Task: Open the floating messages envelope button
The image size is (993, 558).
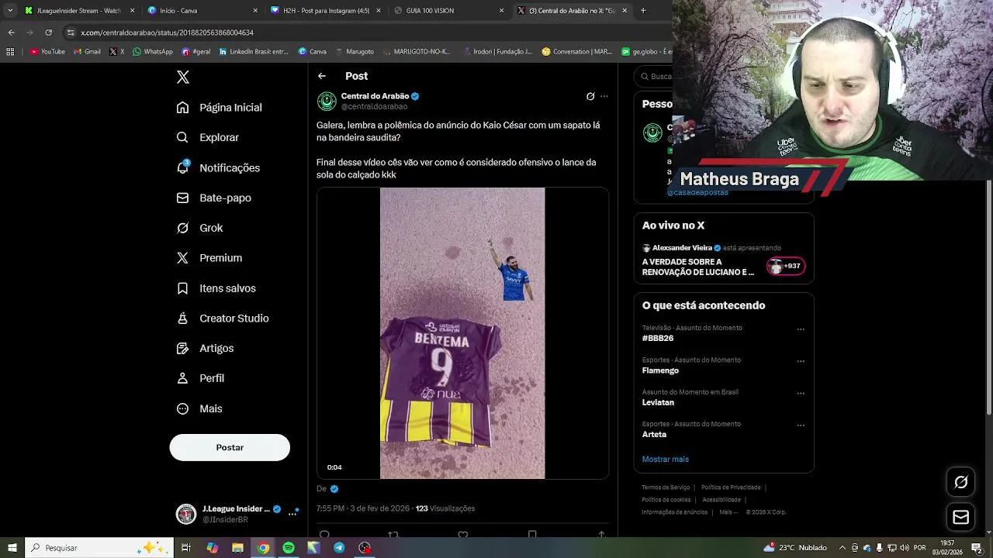Action: tap(960, 517)
